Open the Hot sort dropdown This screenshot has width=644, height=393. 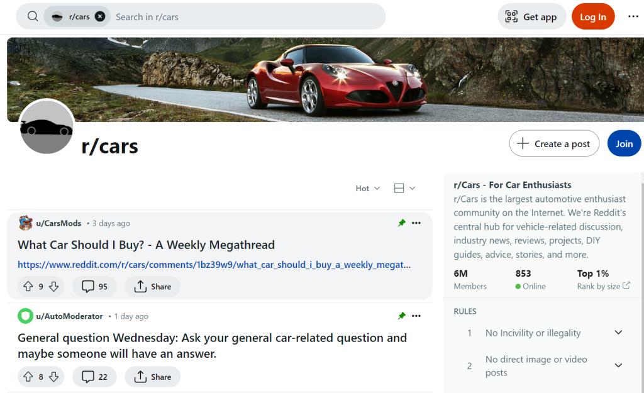367,189
